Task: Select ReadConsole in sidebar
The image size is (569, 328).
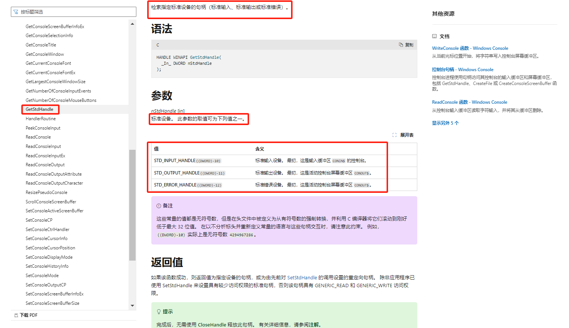Action: pyautogui.click(x=38, y=137)
